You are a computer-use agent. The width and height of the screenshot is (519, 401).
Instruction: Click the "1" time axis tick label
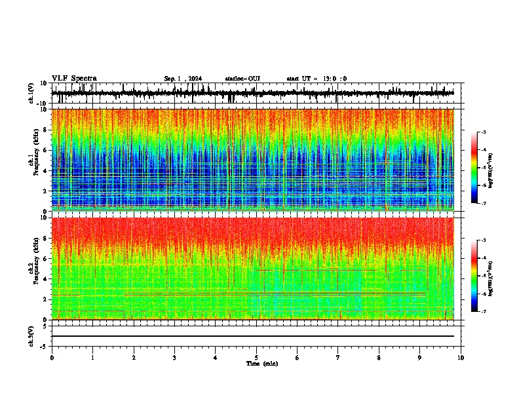pos(92,358)
